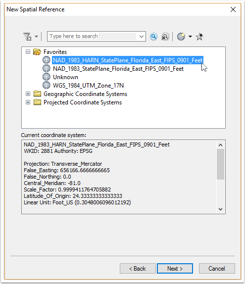
Task: Click the Projected Coordinate Systems folder icon
Action: 37,102
